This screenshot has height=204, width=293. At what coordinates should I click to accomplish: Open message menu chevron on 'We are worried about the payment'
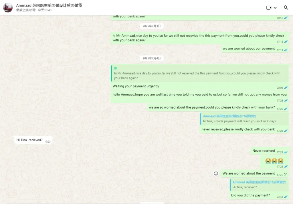[x=285, y=173]
